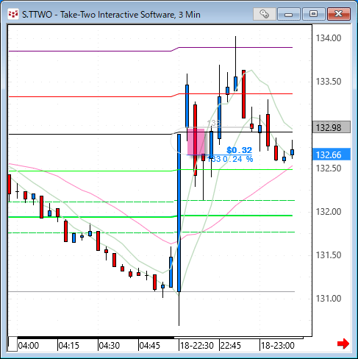Click the window title text S.TTWO
This screenshot has width=358, height=359.
coord(37,15)
